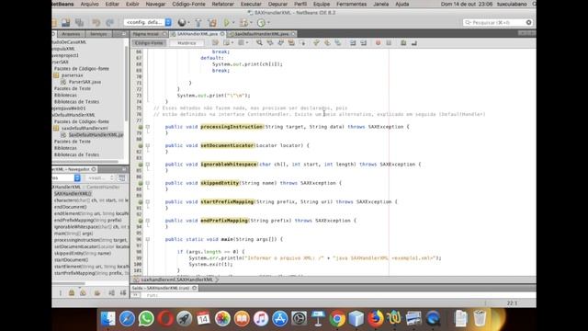Click the green Run Project arrow
This screenshot has height=331, width=588.
point(227,22)
